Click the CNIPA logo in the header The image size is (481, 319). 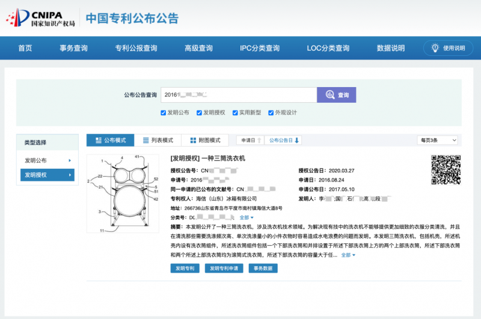(40, 17)
